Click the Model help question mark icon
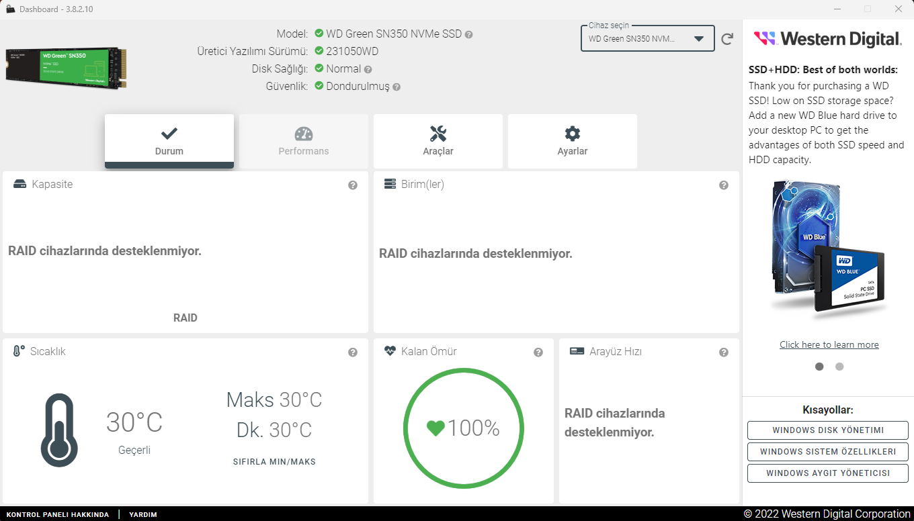The height and width of the screenshot is (521, 914). tap(468, 34)
